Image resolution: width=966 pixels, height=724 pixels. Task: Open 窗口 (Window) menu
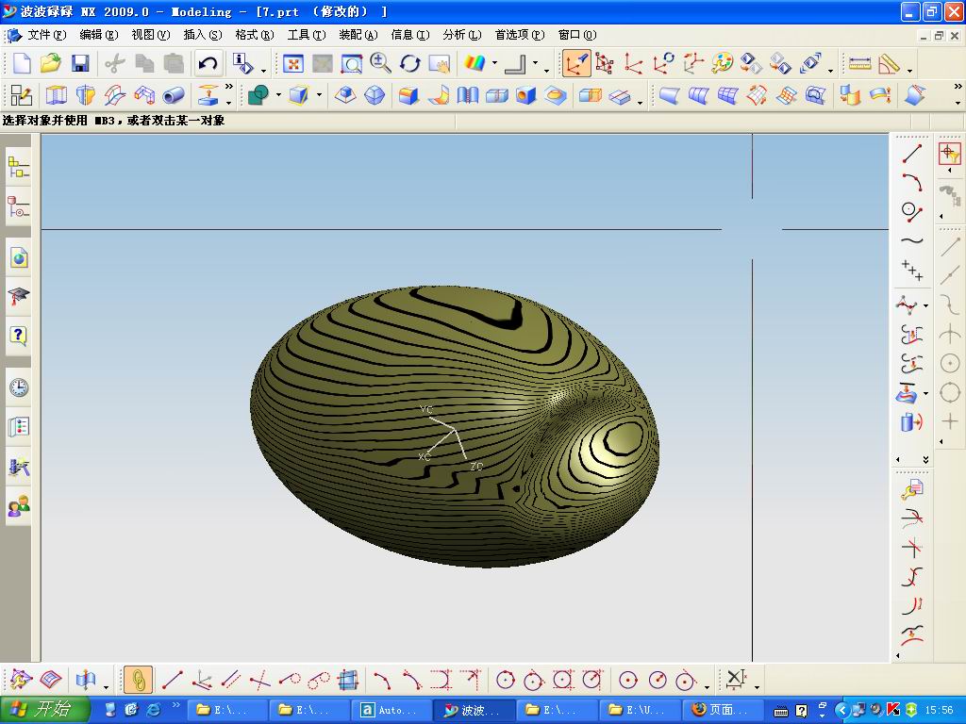(577, 35)
